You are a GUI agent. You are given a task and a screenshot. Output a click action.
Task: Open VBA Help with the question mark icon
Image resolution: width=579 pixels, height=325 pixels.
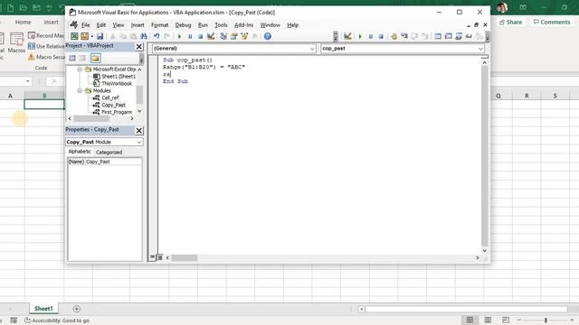(268, 36)
